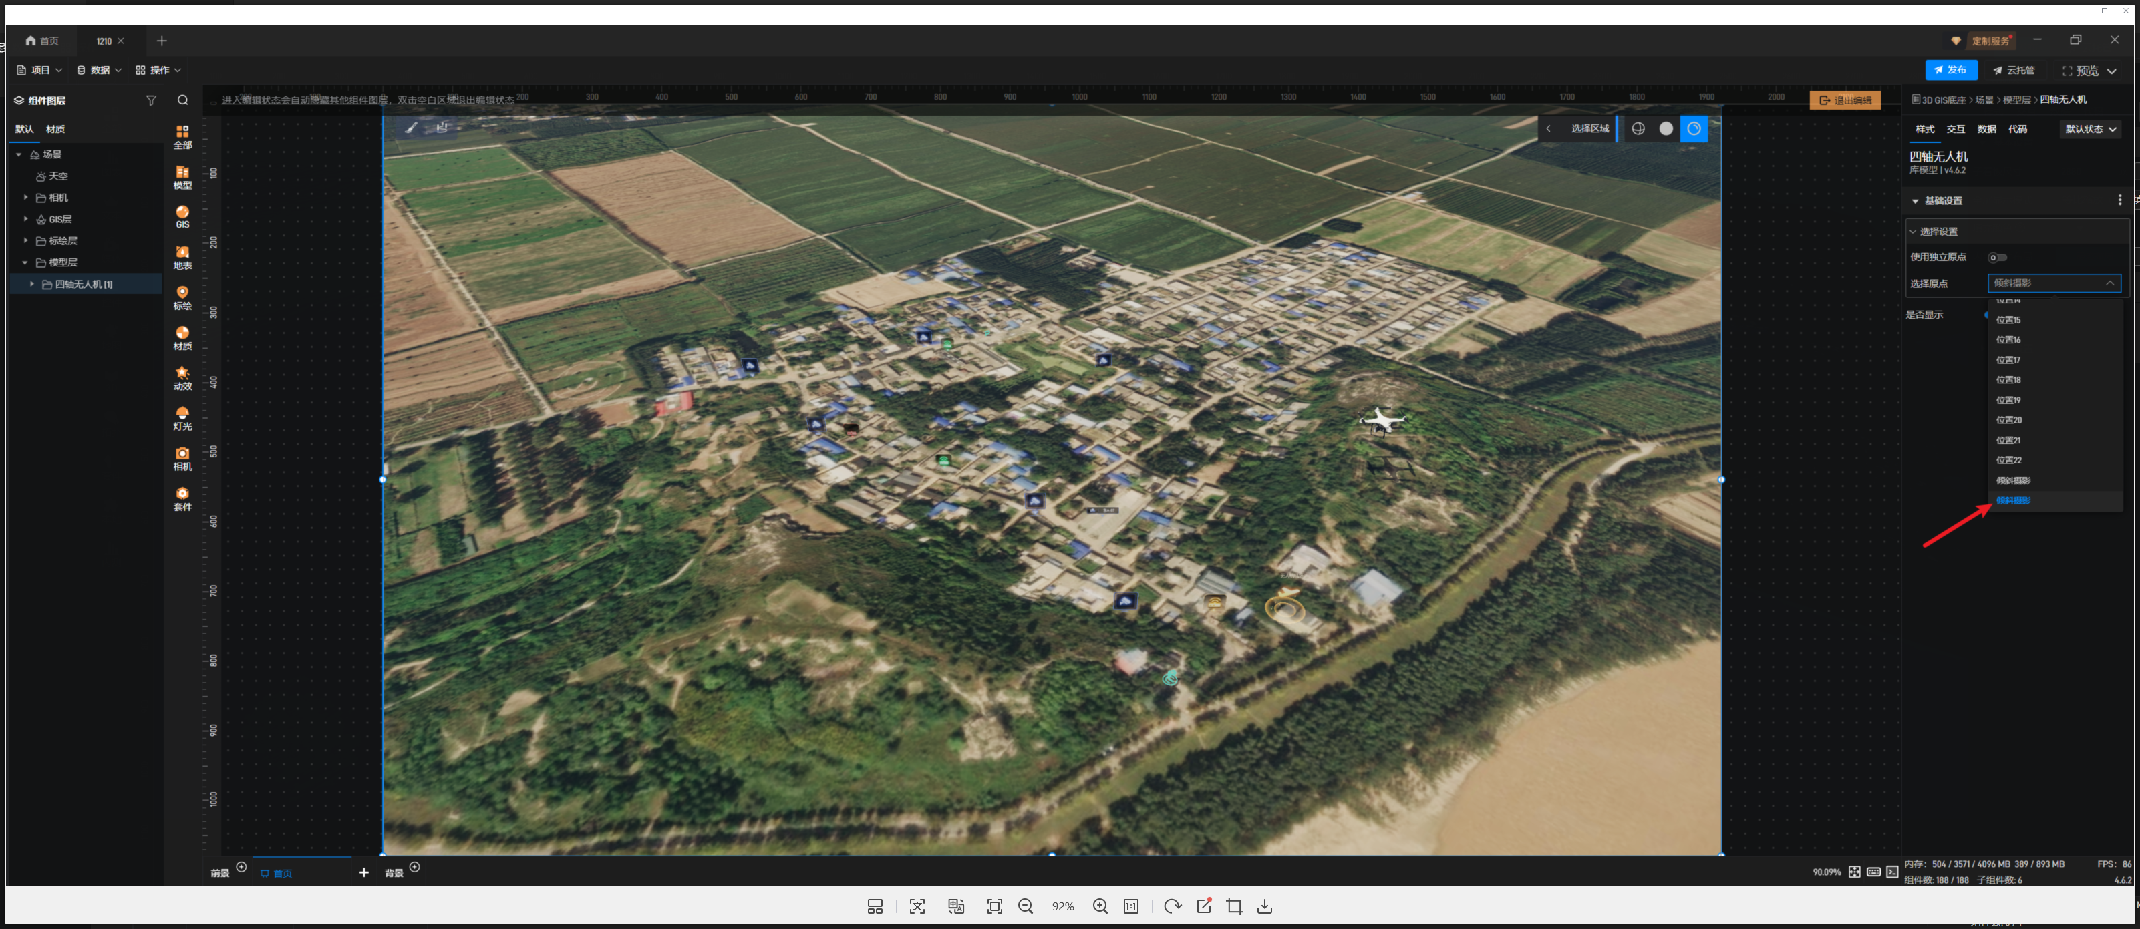The width and height of the screenshot is (2140, 929).
Task: Open the 默认状态 state dropdown
Action: 2090,129
